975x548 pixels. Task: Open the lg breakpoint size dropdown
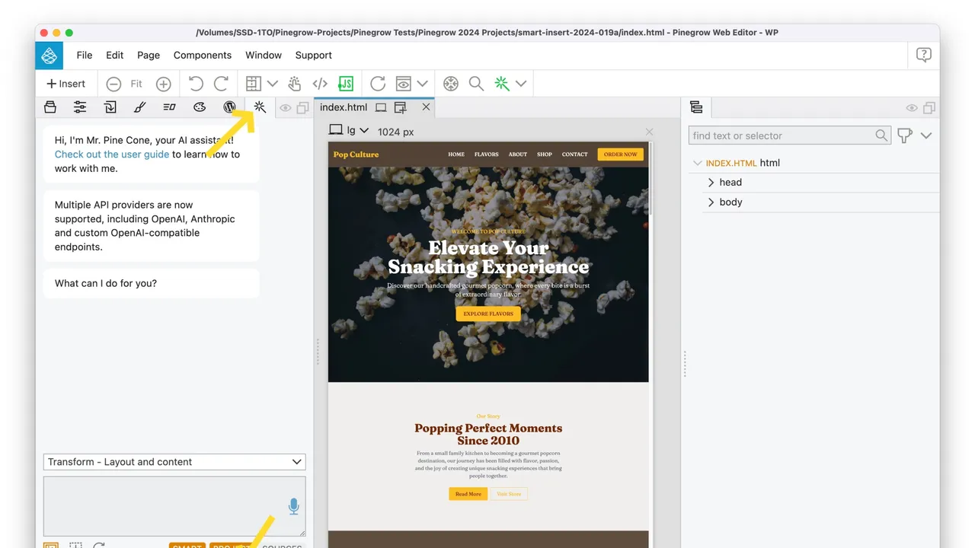click(364, 130)
